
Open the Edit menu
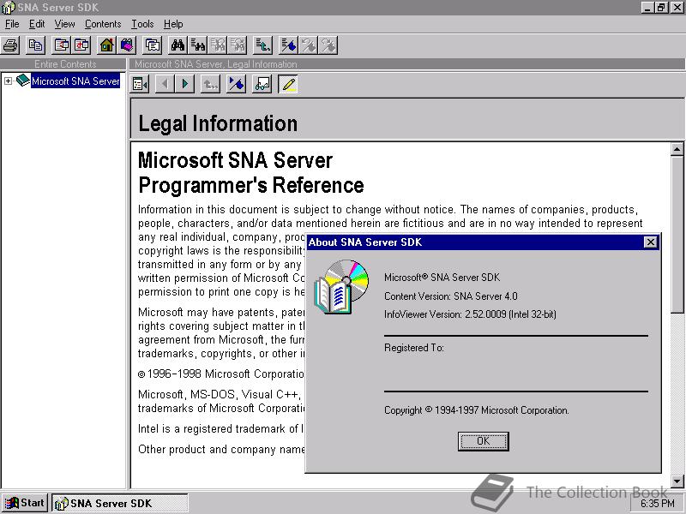coord(37,24)
